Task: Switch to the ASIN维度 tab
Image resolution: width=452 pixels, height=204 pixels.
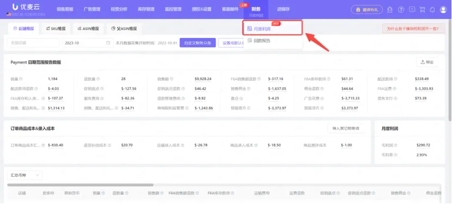Action: [88, 28]
